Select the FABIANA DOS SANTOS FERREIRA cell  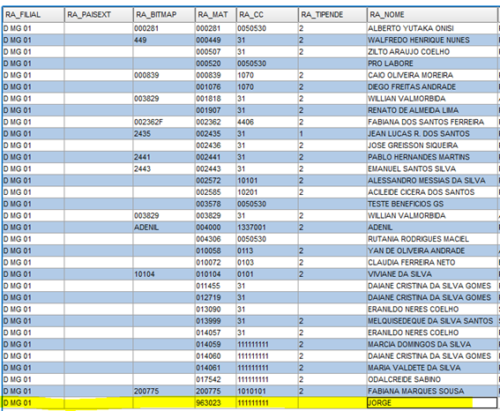[x=432, y=122]
